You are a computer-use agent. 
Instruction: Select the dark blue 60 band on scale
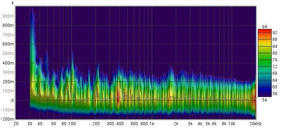[265, 87]
